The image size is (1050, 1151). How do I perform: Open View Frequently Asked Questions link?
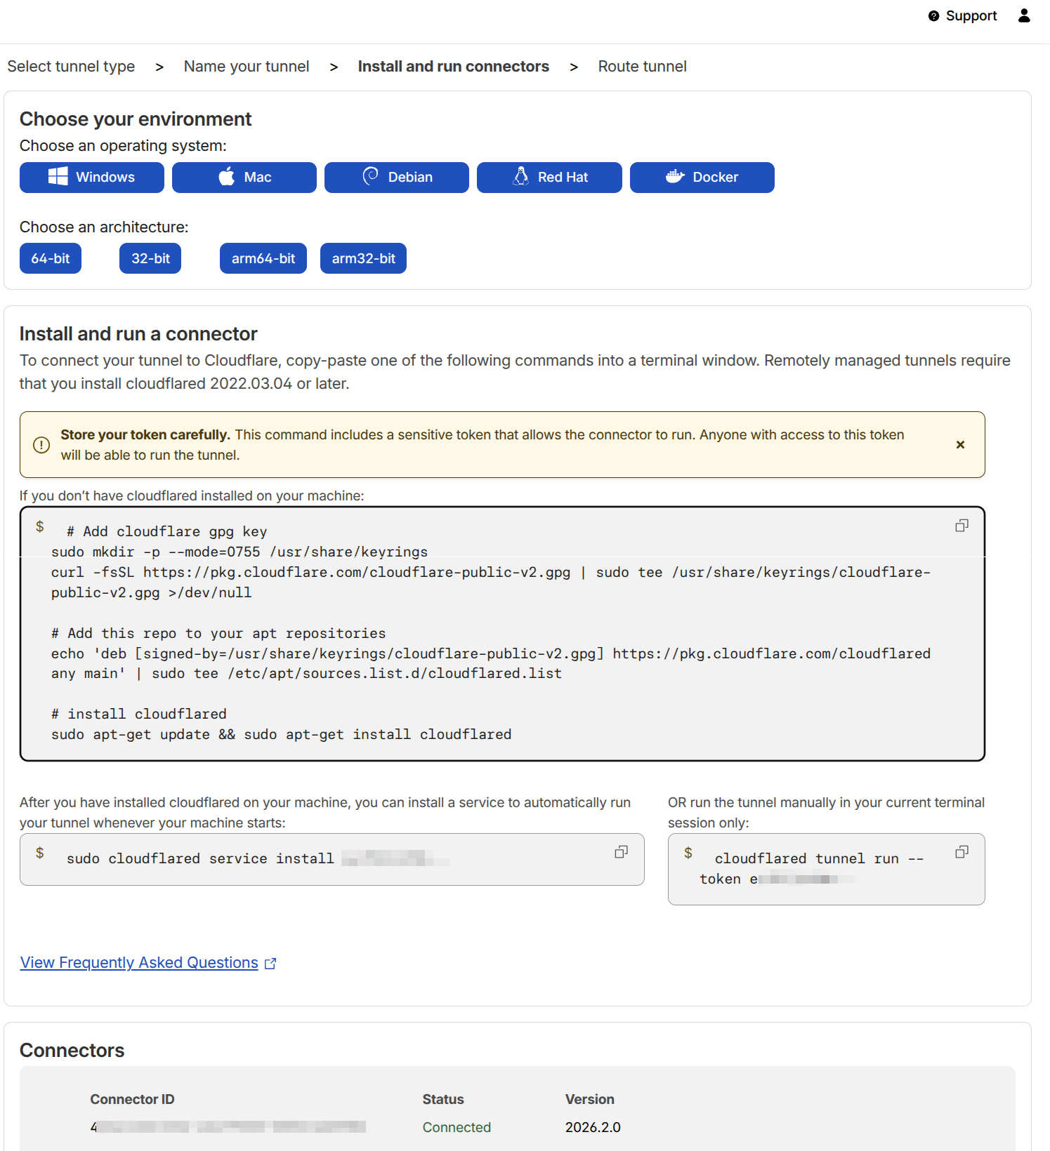click(139, 963)
